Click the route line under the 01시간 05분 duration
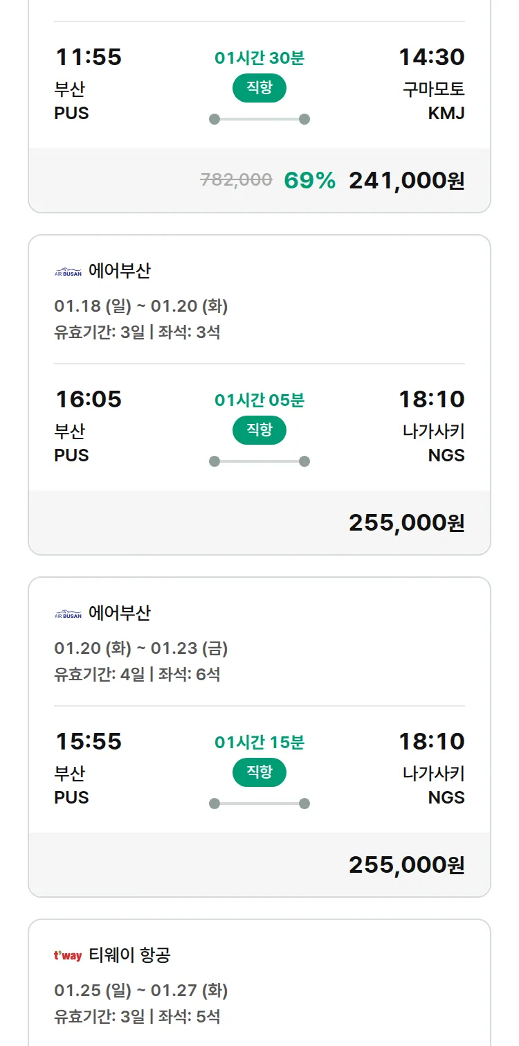This screenshot has width=519, height=1046. pos(259,461)
